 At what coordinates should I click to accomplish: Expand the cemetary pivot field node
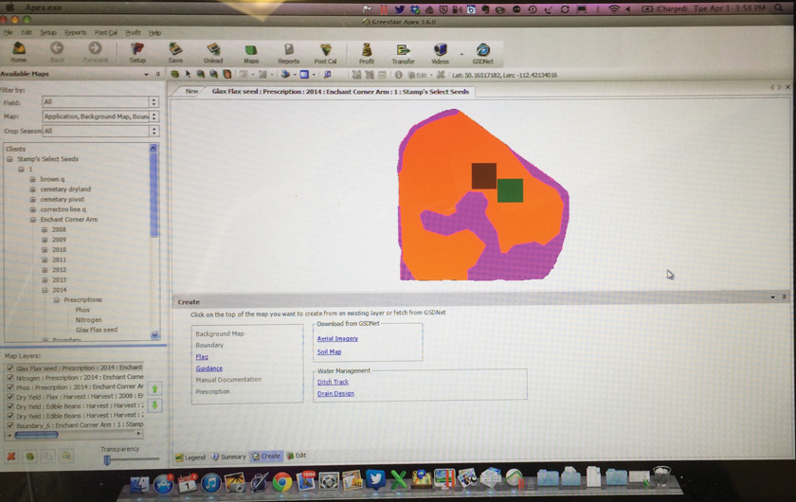(x=32, y=200)
